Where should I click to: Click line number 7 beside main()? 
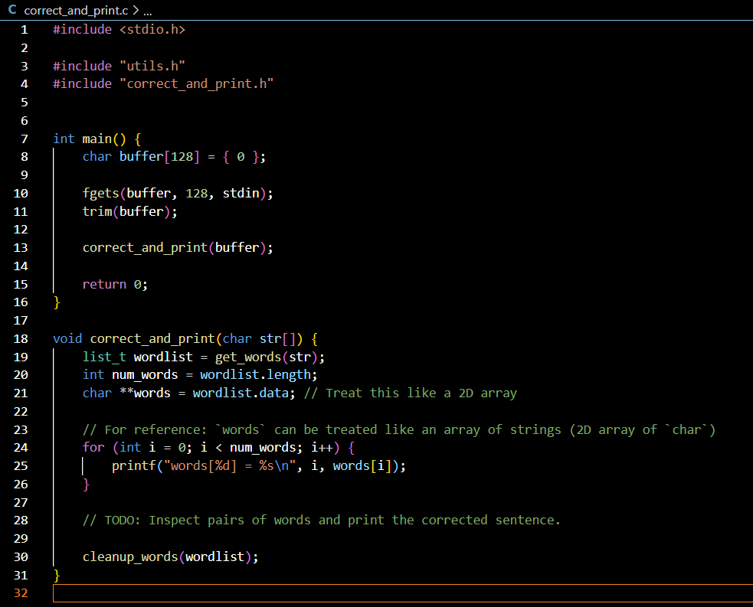(x=24, y=139)
